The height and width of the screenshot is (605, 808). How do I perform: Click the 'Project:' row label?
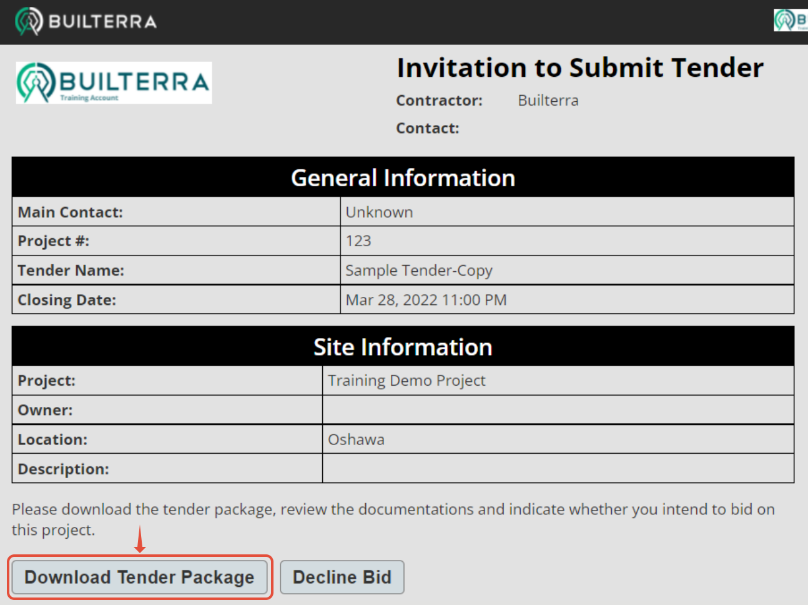(47, 381)
